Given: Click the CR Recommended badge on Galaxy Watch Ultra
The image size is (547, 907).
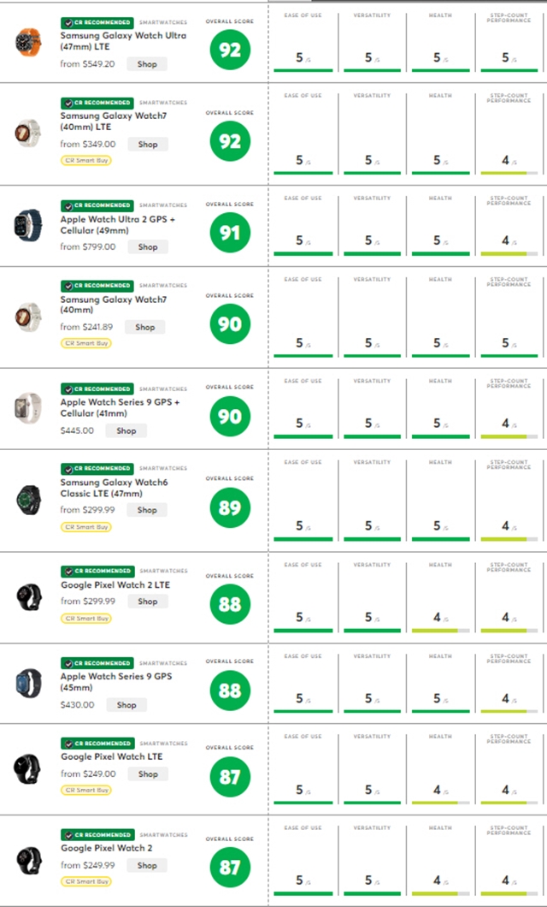Looking at the screenshot, I should point(97,22).
